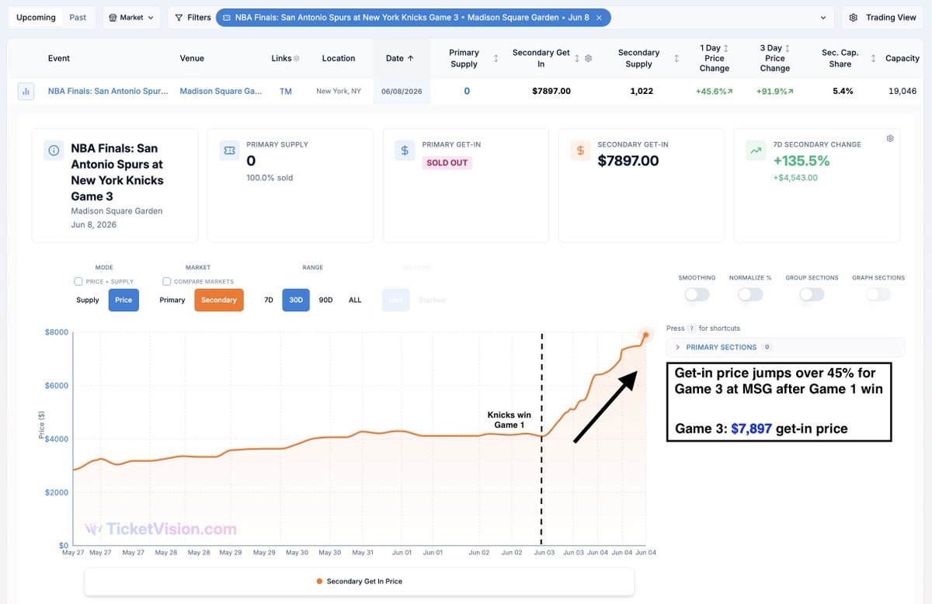Image resolution: width=932 pixels, height=604 pixels.
Task: Sort by 1 Day Price Change arrows
Action: [726, 48]
